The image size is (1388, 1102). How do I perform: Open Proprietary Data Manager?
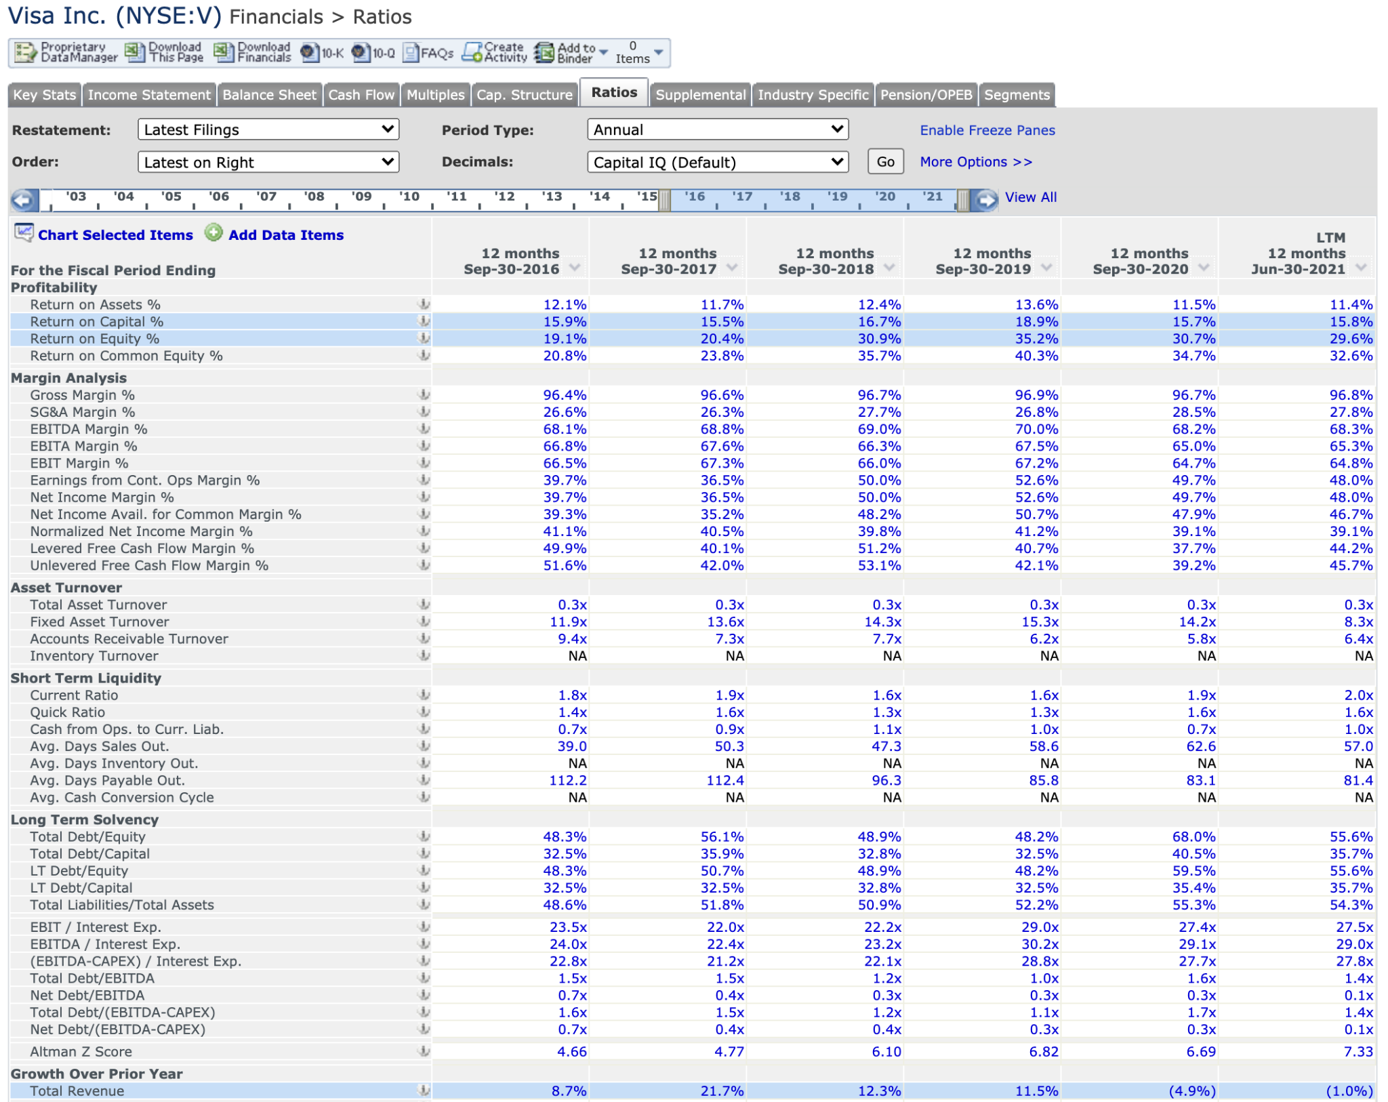pos(66,53)
